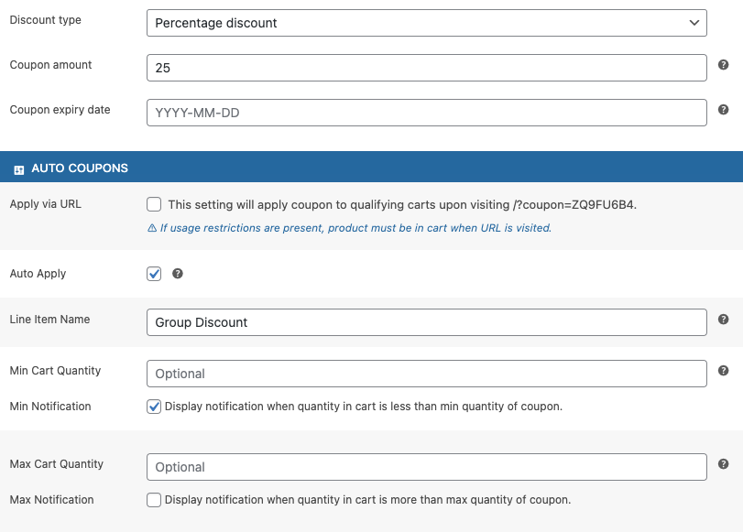
Task: Click the Auto Coupons header icon
Action: [19, 170]
